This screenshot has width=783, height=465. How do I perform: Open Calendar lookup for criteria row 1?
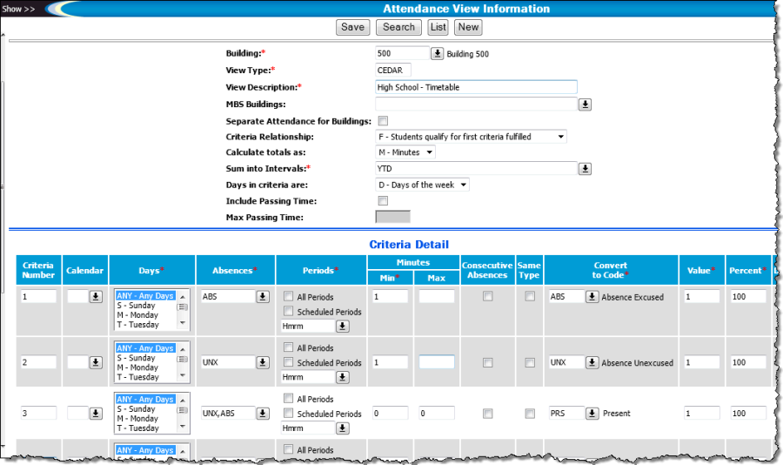tap(96, 297)
